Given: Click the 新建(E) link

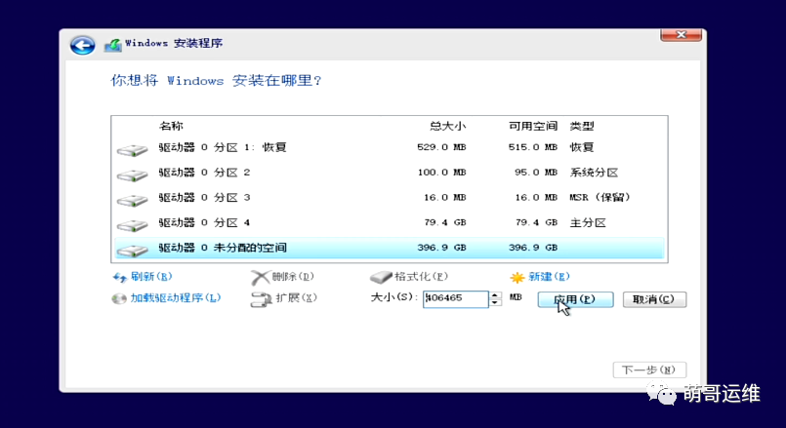Looking at the screenshot, I should [549, 276].
